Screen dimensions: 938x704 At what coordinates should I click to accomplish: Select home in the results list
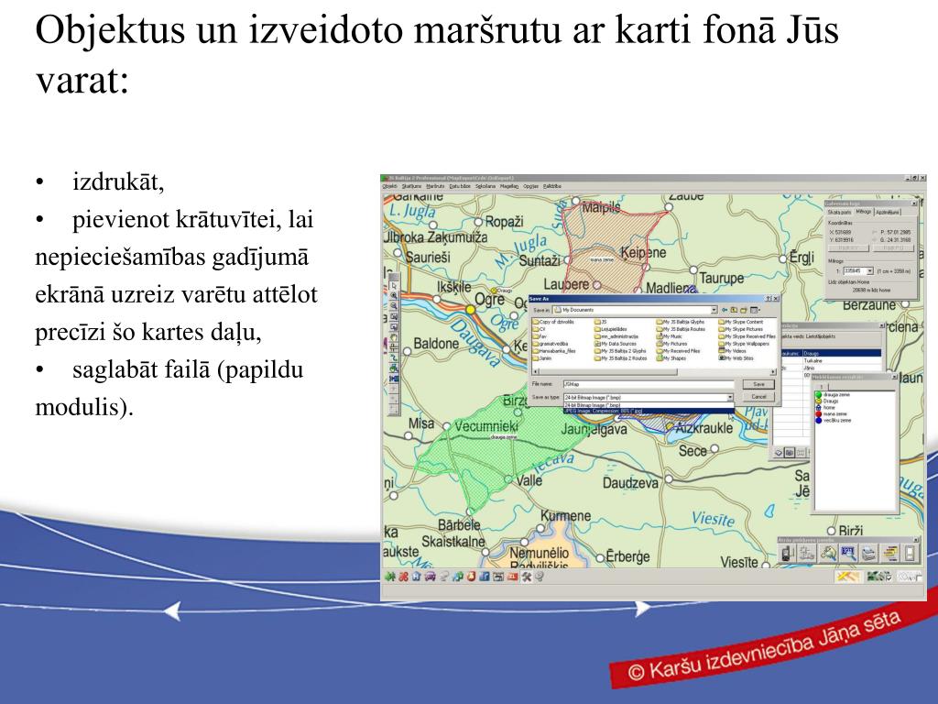823,408
